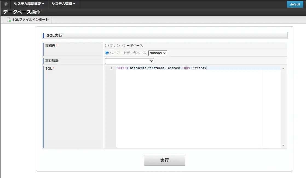Open the sansan database dropdown
This screenshot has width=306, height=178.
pos(158,53)
